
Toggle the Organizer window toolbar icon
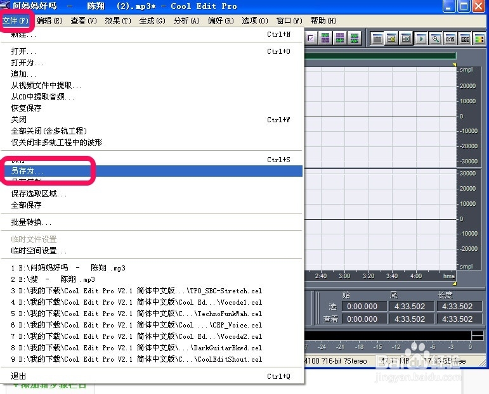pos(377,39)
